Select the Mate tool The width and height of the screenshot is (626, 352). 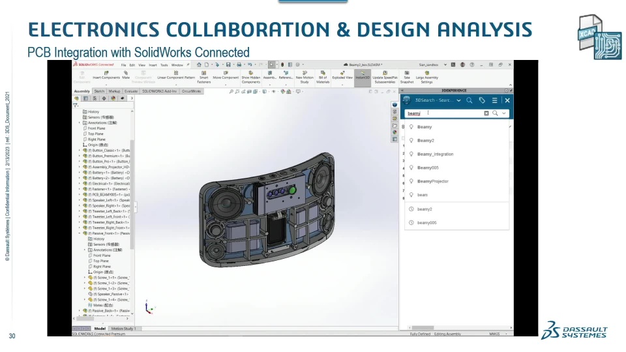pyautogui.click(x=126, y=76)
